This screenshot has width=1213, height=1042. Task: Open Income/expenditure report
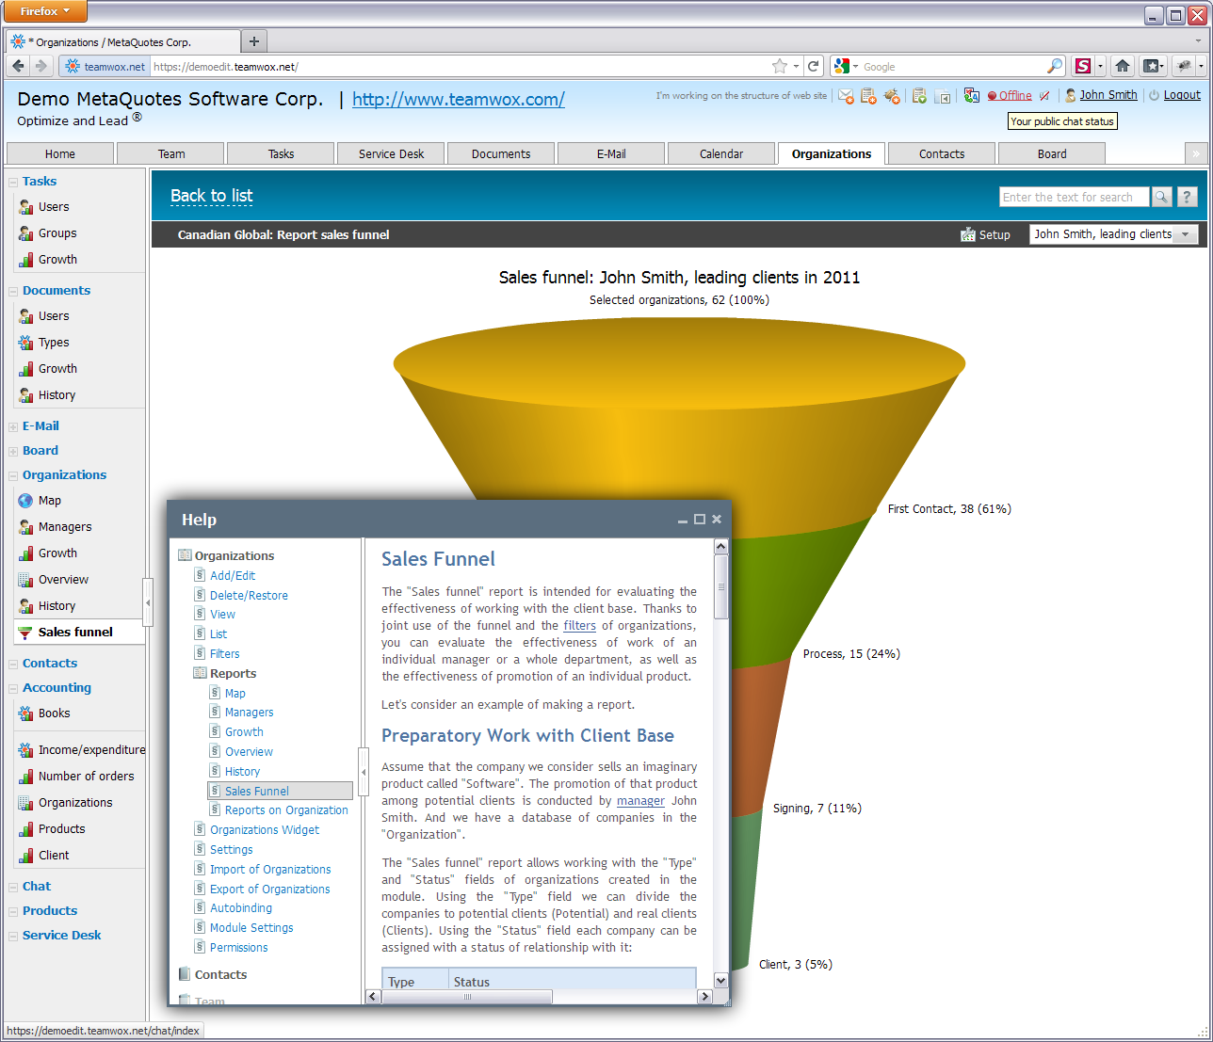coord(91,750)
